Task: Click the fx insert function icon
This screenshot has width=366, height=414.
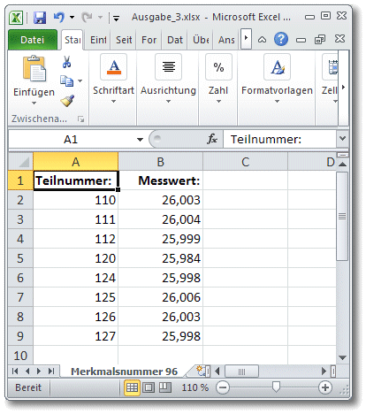Action: [x=212, y=139]
